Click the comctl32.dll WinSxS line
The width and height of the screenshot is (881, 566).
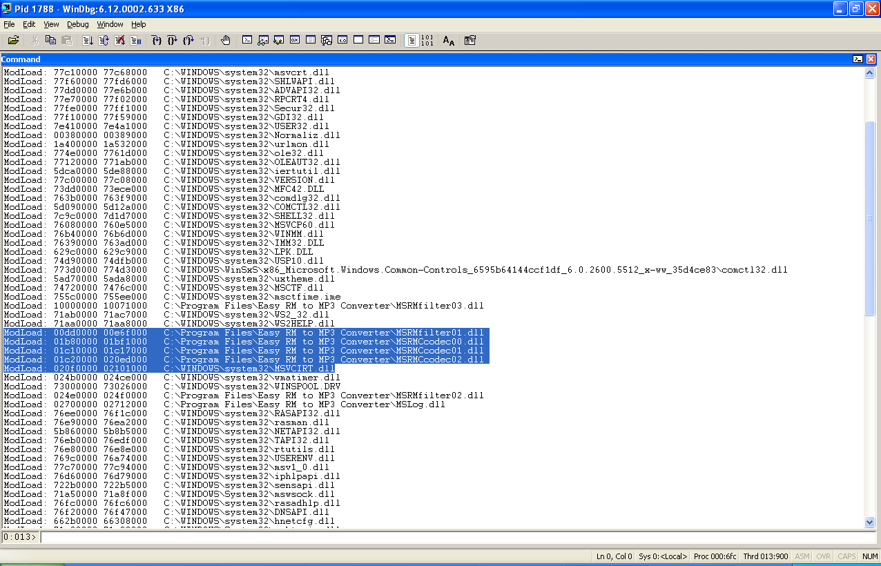tap(396, 270)
